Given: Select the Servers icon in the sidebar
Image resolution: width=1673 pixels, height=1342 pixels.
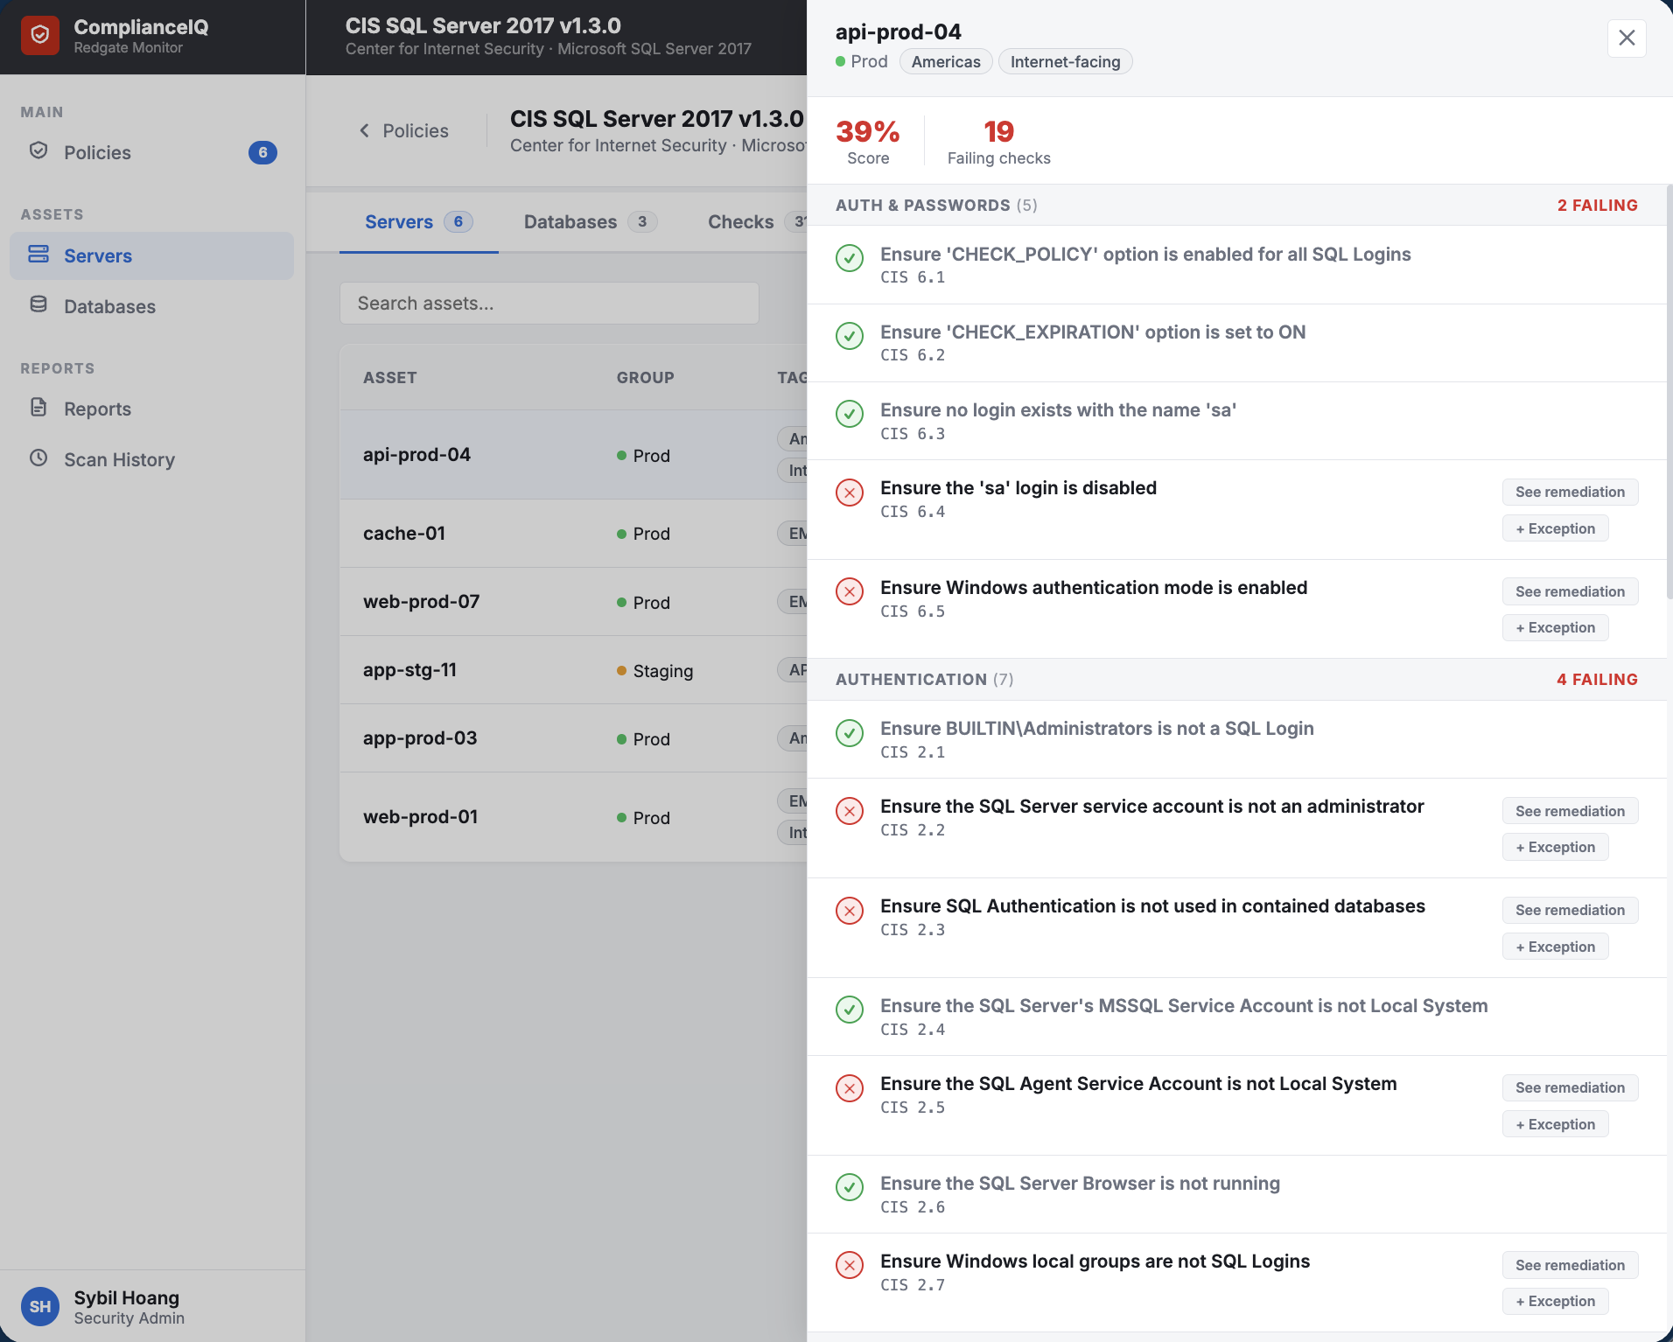Looking at the screenshot, I should (x=39, y=254).
